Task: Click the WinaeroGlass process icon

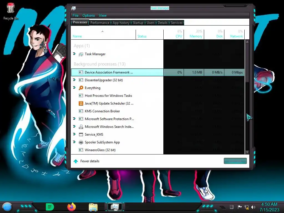Action: pos(81,150)
